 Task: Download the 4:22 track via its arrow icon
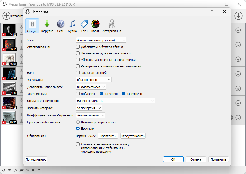coord(238,74)
